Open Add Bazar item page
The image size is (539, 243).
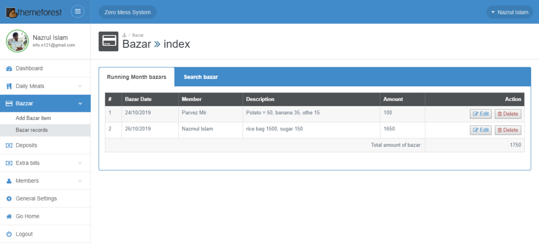33,118
